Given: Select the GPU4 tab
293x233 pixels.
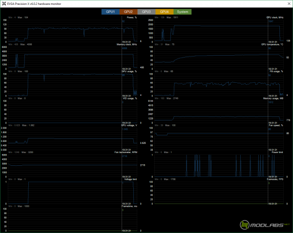Looking at the screenshot, I should pyautogui.click(x=164, y=12).
